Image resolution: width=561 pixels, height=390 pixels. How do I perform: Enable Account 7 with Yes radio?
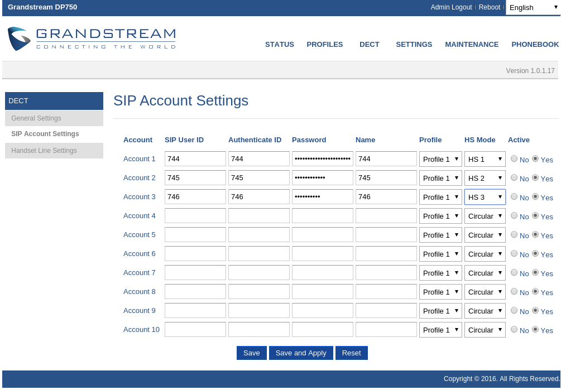535,272
